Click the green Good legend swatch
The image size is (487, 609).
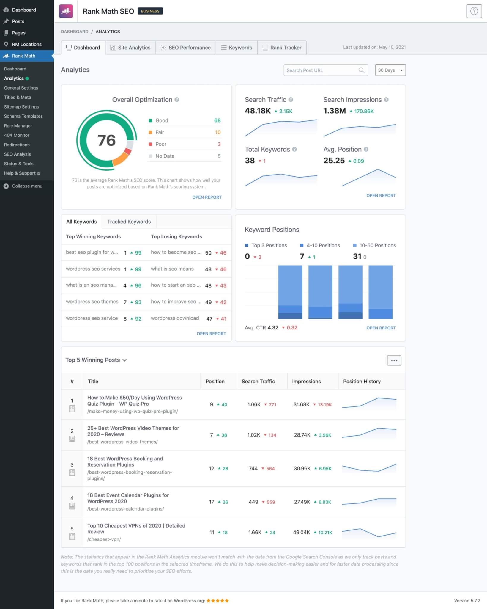(x=151, y=120)
